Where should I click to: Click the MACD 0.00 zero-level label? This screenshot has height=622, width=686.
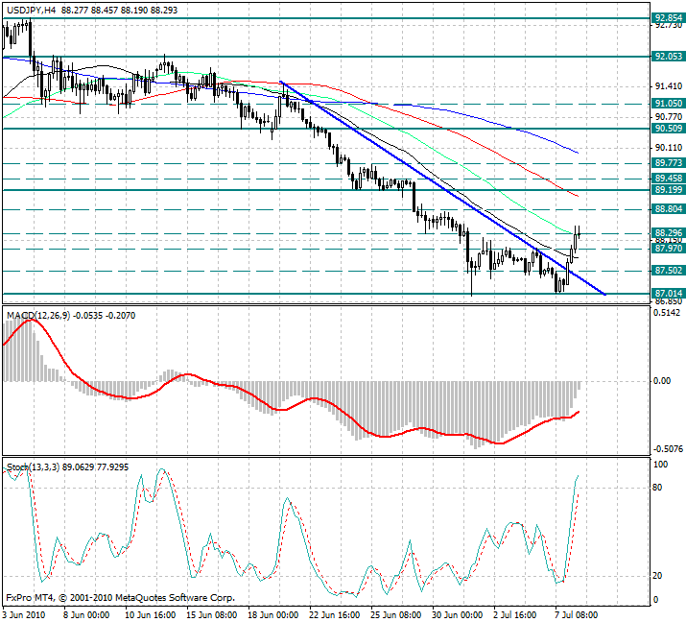click(x=662, y=380)
